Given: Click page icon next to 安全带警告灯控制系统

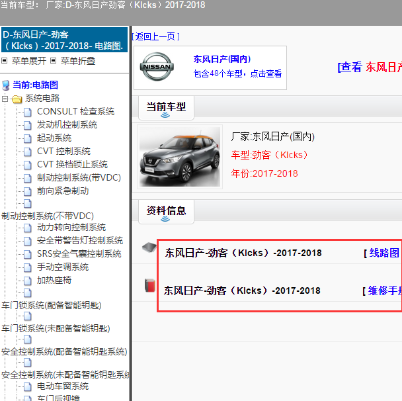Looking at the screenshot, I should (x=27, y=241).
